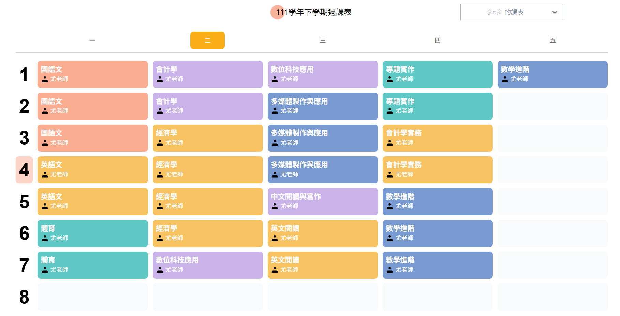Click 尤老師 name in Thursday period 7 數學進階
This screenshot has height=316, width=620.
pyautogui.click(x=404, y=270)
